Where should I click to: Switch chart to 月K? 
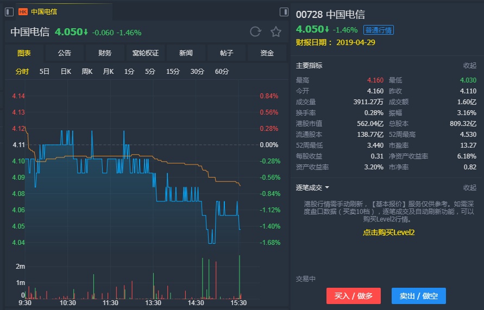[108, 72]
